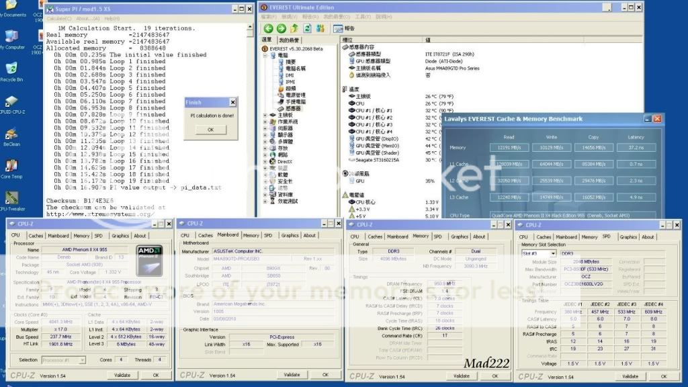Click the EVEREST Ultimate Edition title bar icon
This screenshot has width=688, height=387.
pos(264,7)
